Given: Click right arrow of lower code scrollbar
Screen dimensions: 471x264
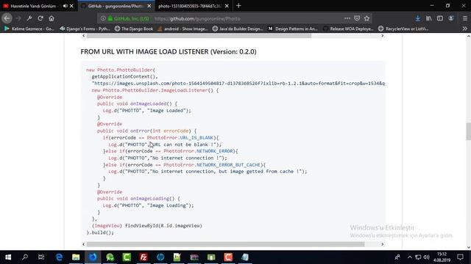Looking at the screenshot, I should coord(382,244).
